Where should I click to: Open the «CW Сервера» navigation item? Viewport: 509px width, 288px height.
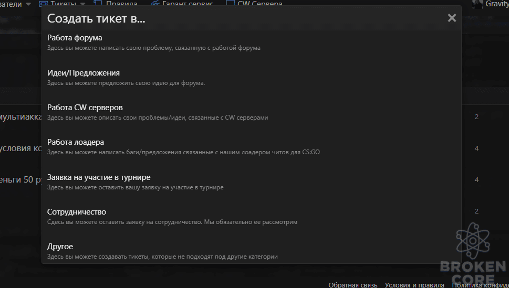(259, 4)
